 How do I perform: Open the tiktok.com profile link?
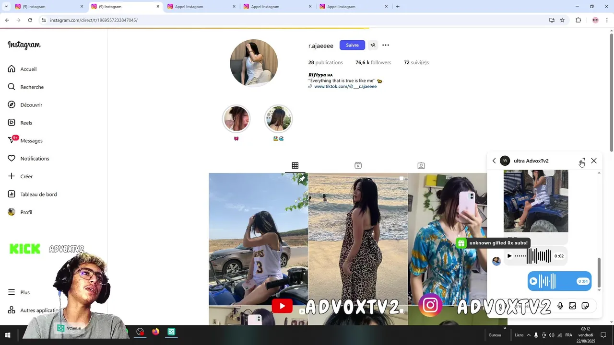point(345,86)
